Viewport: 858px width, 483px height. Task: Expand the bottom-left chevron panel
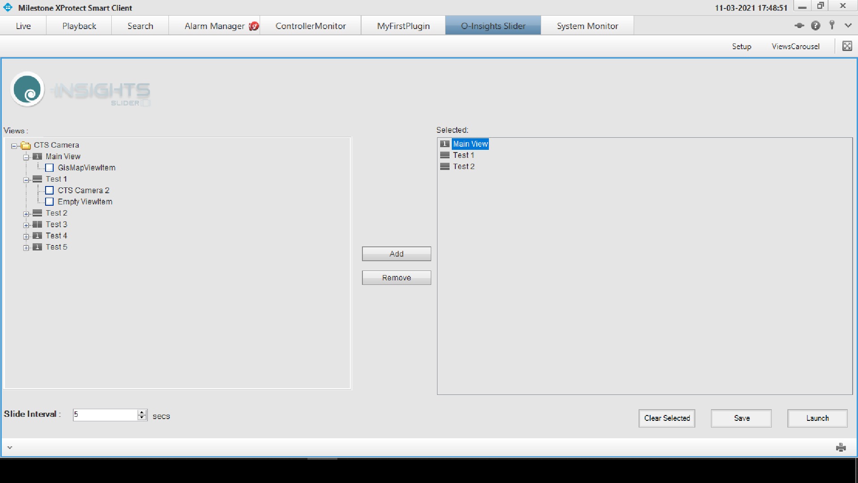click(x=10, y=447)
